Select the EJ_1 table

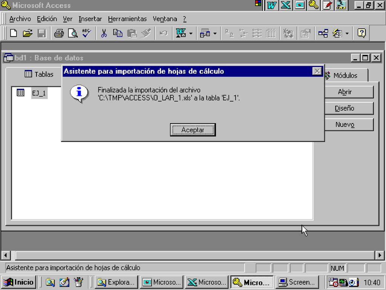39,93
